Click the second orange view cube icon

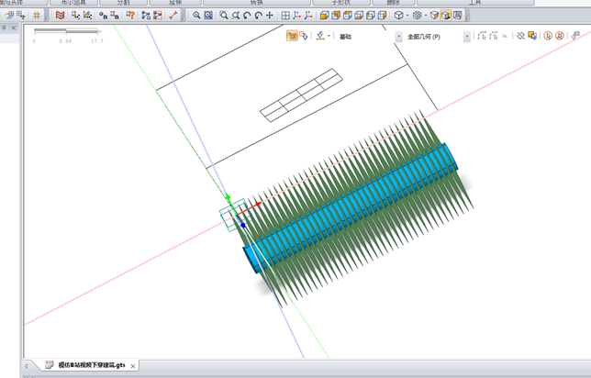[x=336, y=16]
